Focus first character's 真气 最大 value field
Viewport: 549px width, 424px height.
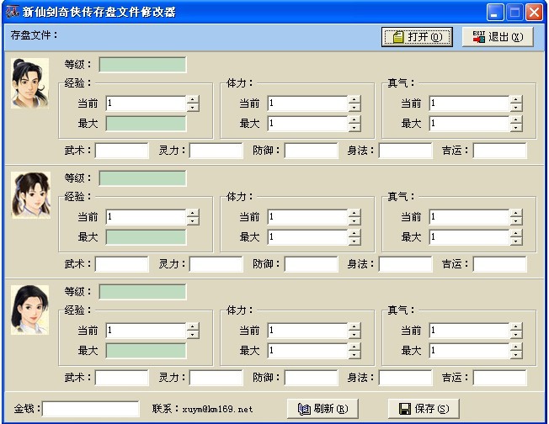click(469, 124)
